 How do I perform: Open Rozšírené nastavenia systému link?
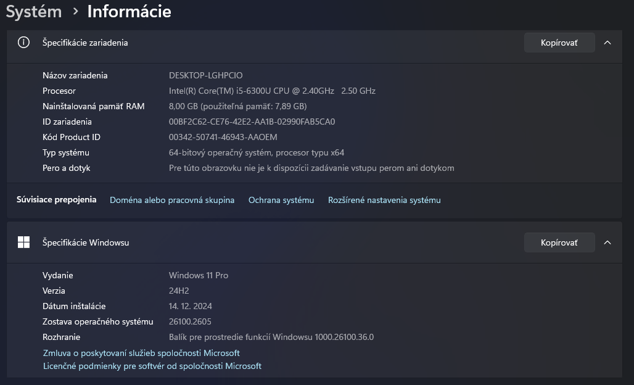(x=384, y=200)
